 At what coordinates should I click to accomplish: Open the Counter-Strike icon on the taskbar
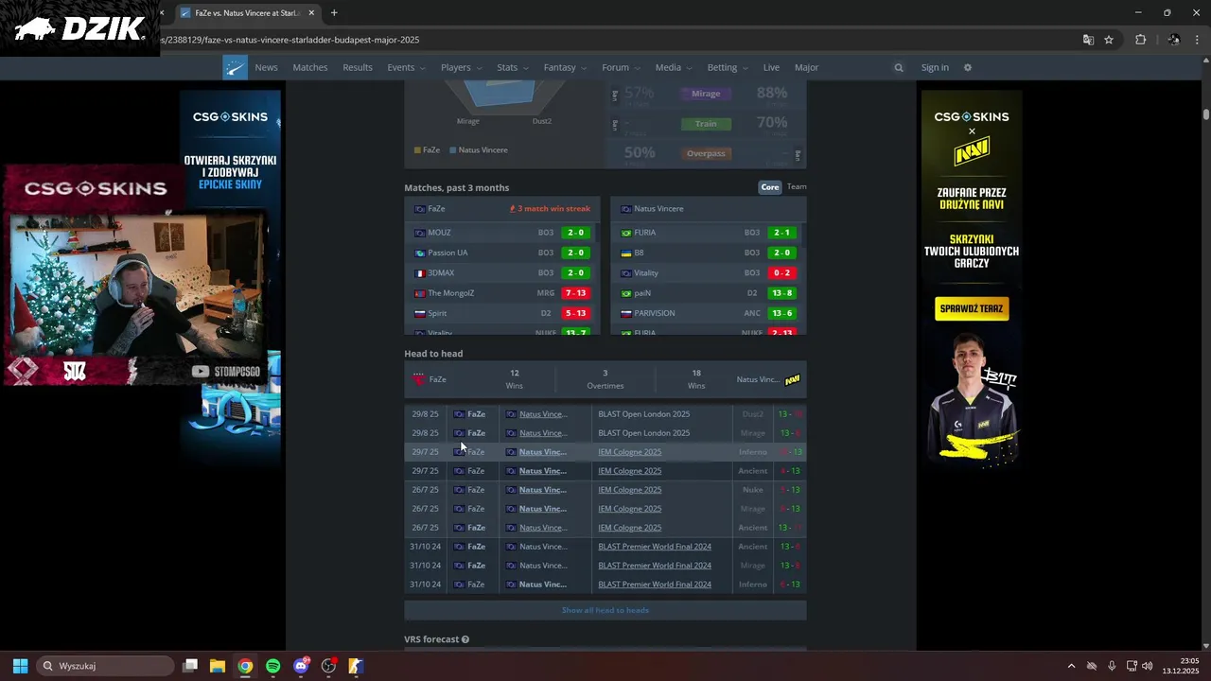(x=356, y=666)
